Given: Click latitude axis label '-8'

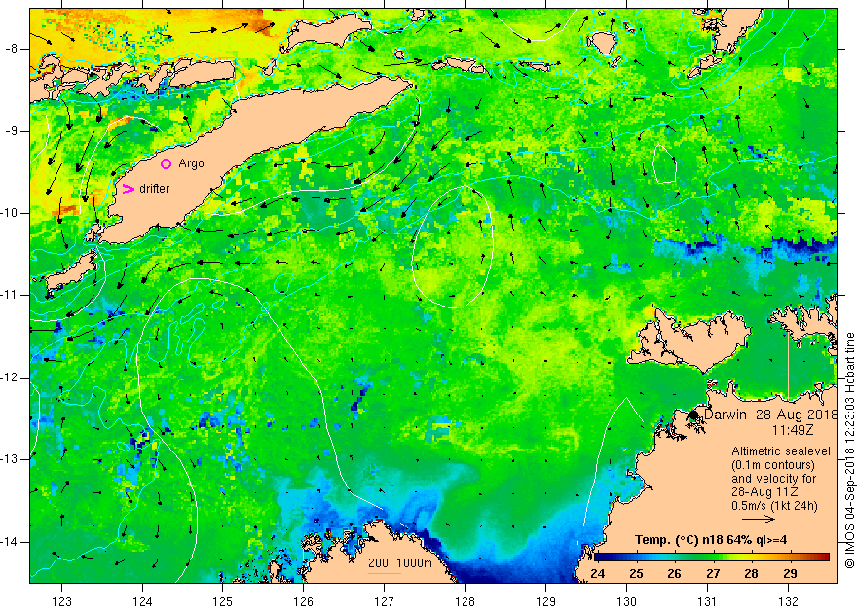Looking at the screenshot, I should [x=12, y=49].
